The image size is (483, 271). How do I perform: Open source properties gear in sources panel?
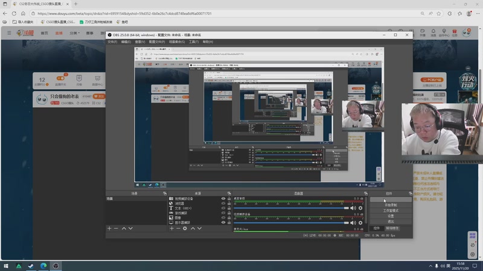coord(185,228)
